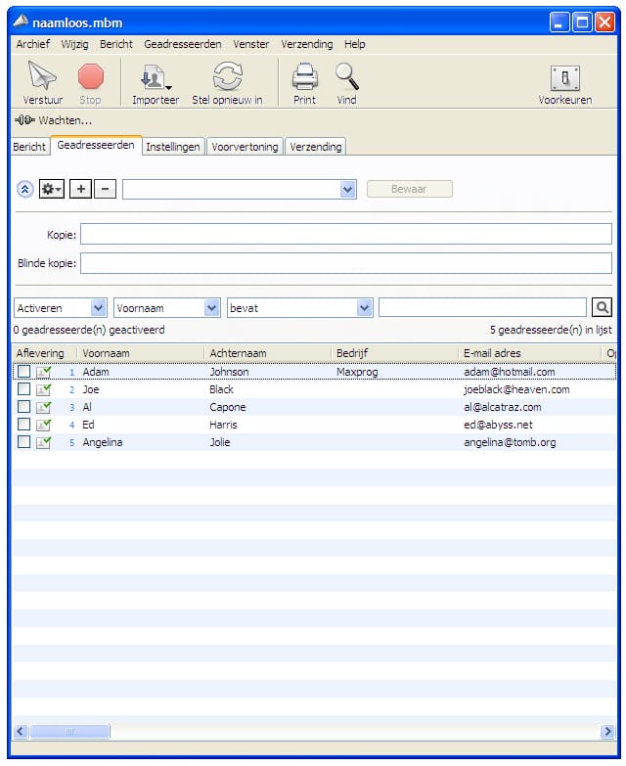
Task: Open the Importeer toolbar icon
Action: pos(155,76)
